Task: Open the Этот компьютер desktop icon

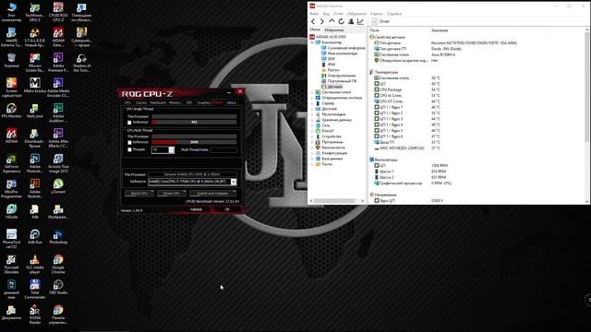Action: (x=11, y=12)
